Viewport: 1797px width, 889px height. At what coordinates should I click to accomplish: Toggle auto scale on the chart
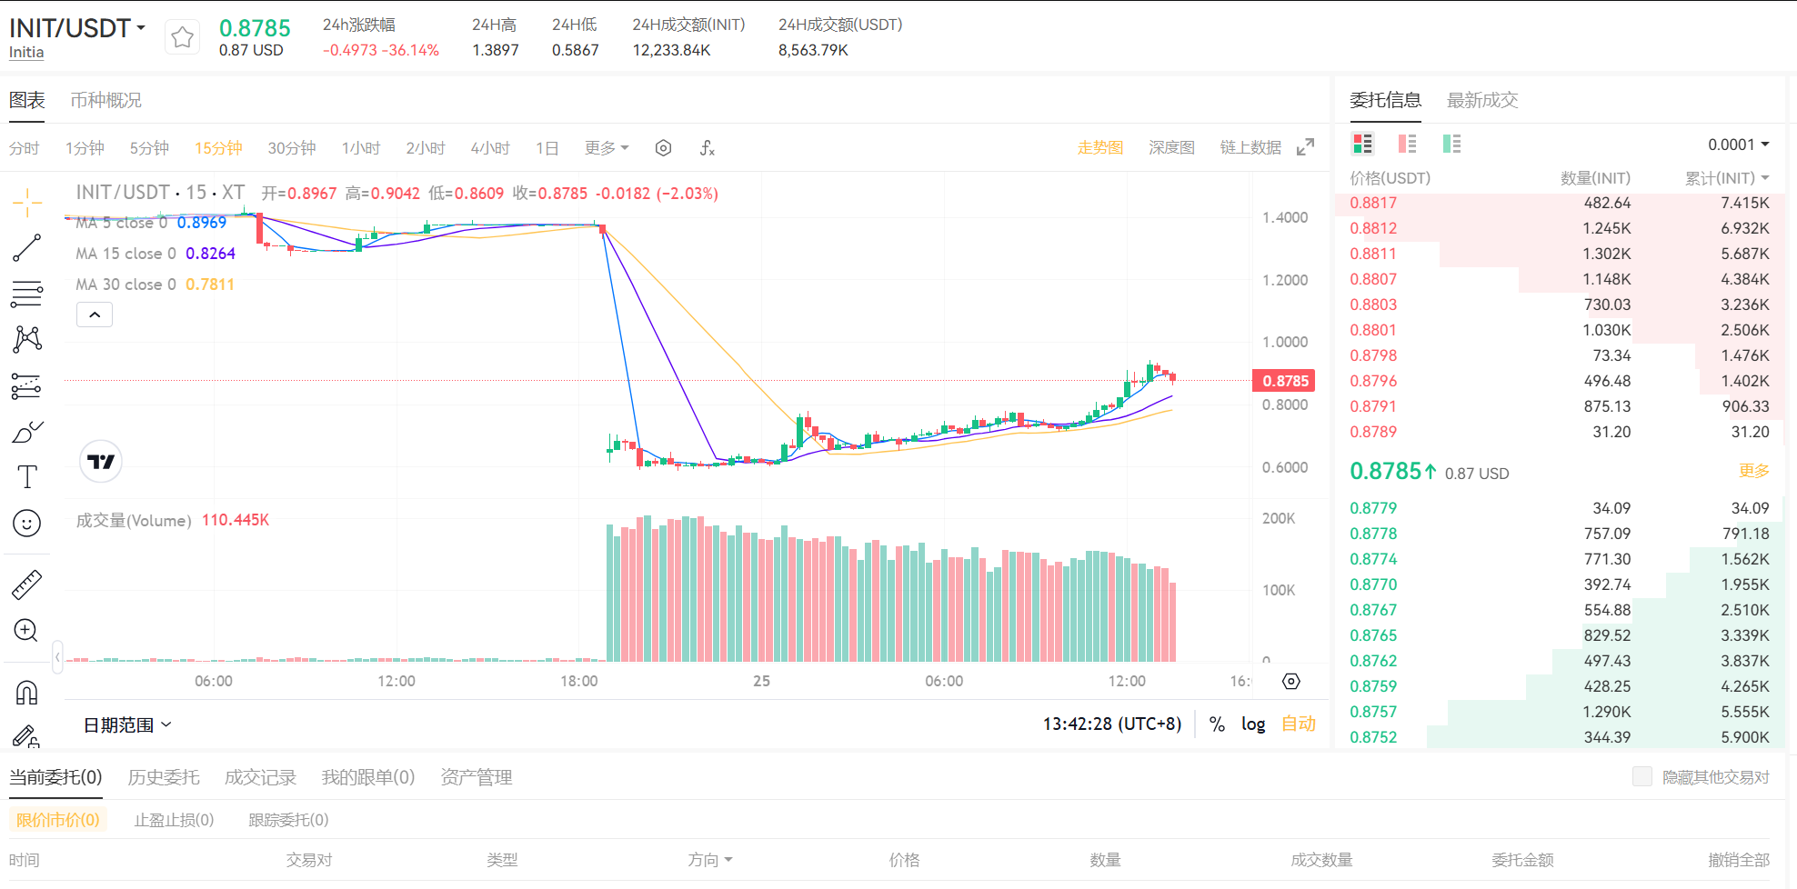(1299, 724)
